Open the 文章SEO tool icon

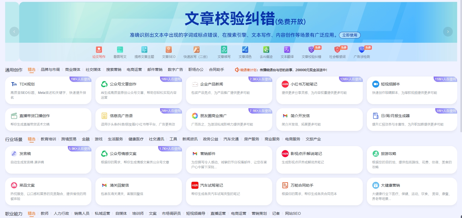pos(169,49)
